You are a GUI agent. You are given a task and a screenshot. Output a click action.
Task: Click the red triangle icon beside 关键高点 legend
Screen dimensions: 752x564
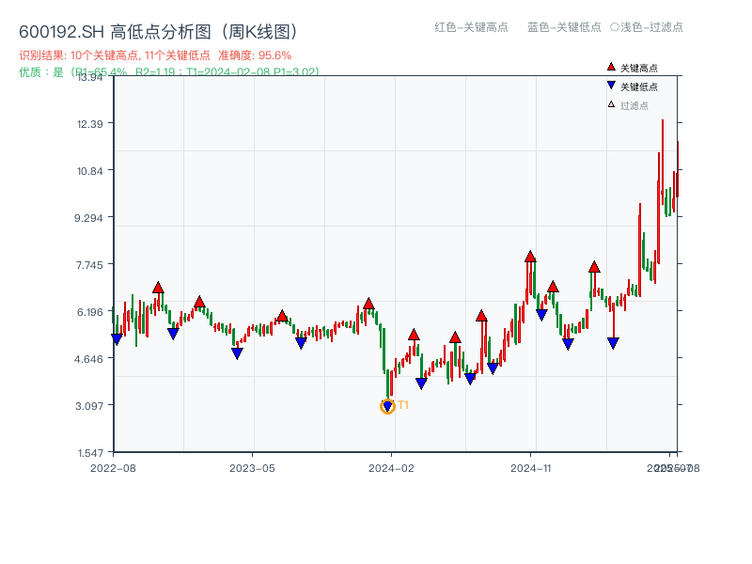pos(611,67)
